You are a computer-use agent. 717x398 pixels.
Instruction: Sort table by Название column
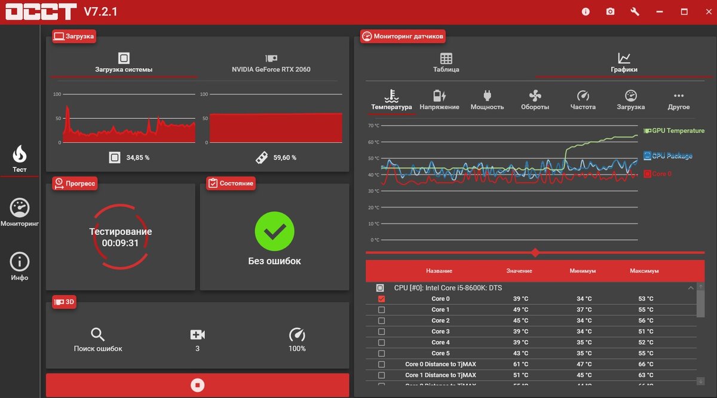pos(439,271)
